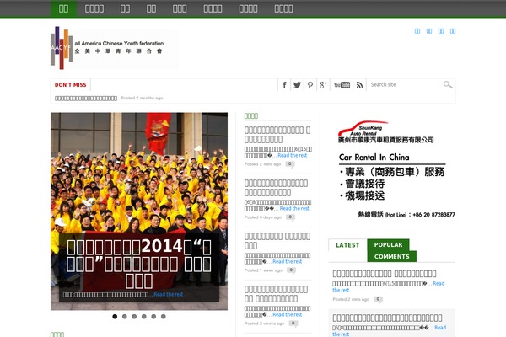506x337 pixels.
Task: Click the DON'T MISS label
Action: coord(70,85)
